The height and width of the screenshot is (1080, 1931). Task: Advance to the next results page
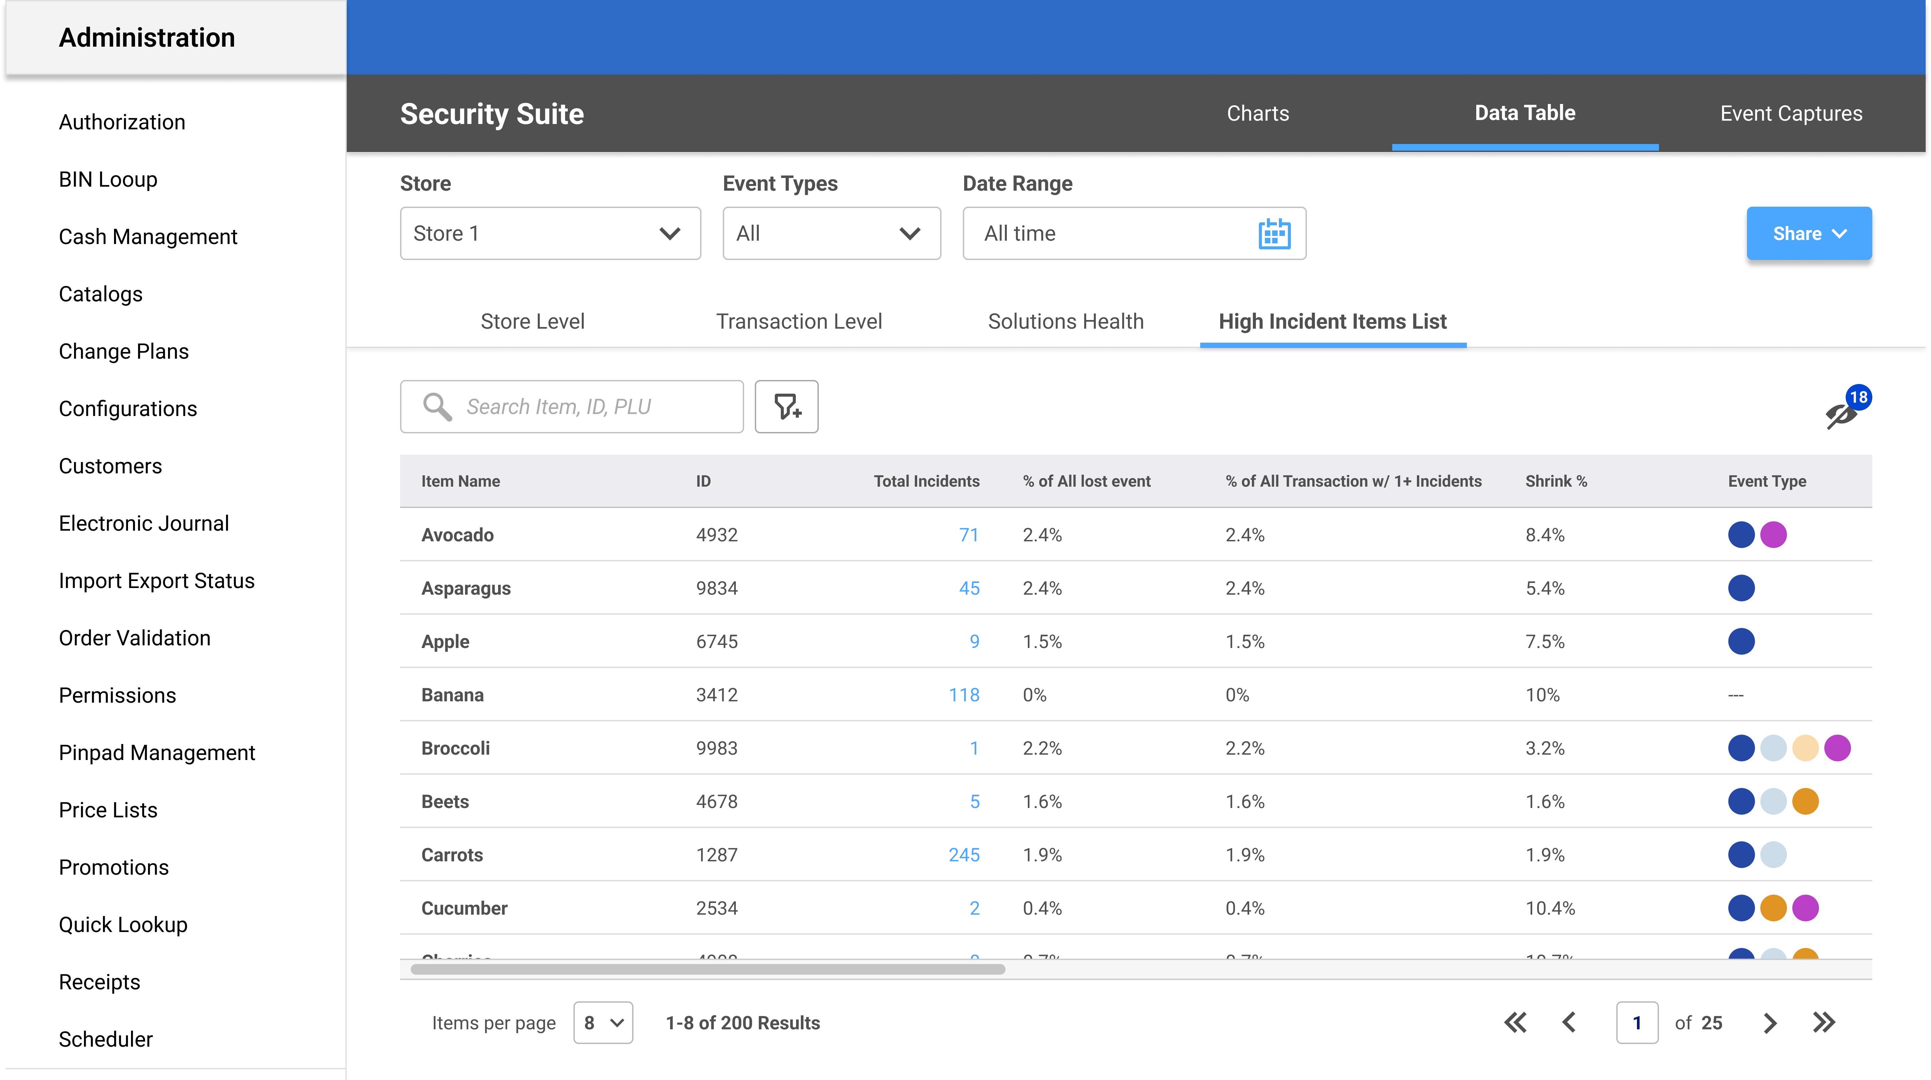pyautogui.click(x=1771, y=1022)
